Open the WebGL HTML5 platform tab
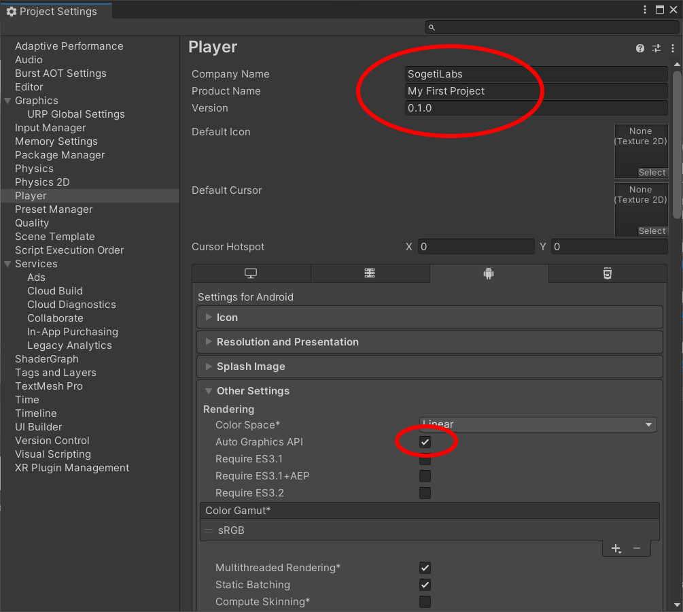This screenshot has width=683, height=612. 607,273
